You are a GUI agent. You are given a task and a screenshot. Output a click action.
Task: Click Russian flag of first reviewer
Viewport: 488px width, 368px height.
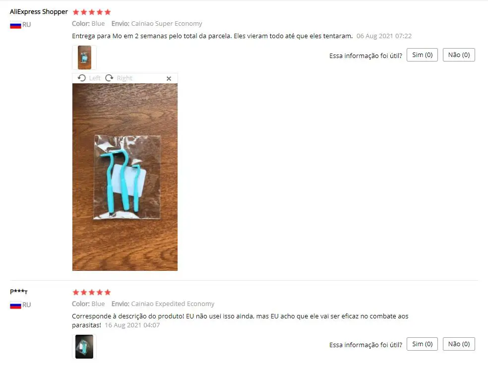pyautogui.click(x=15, y=25)
